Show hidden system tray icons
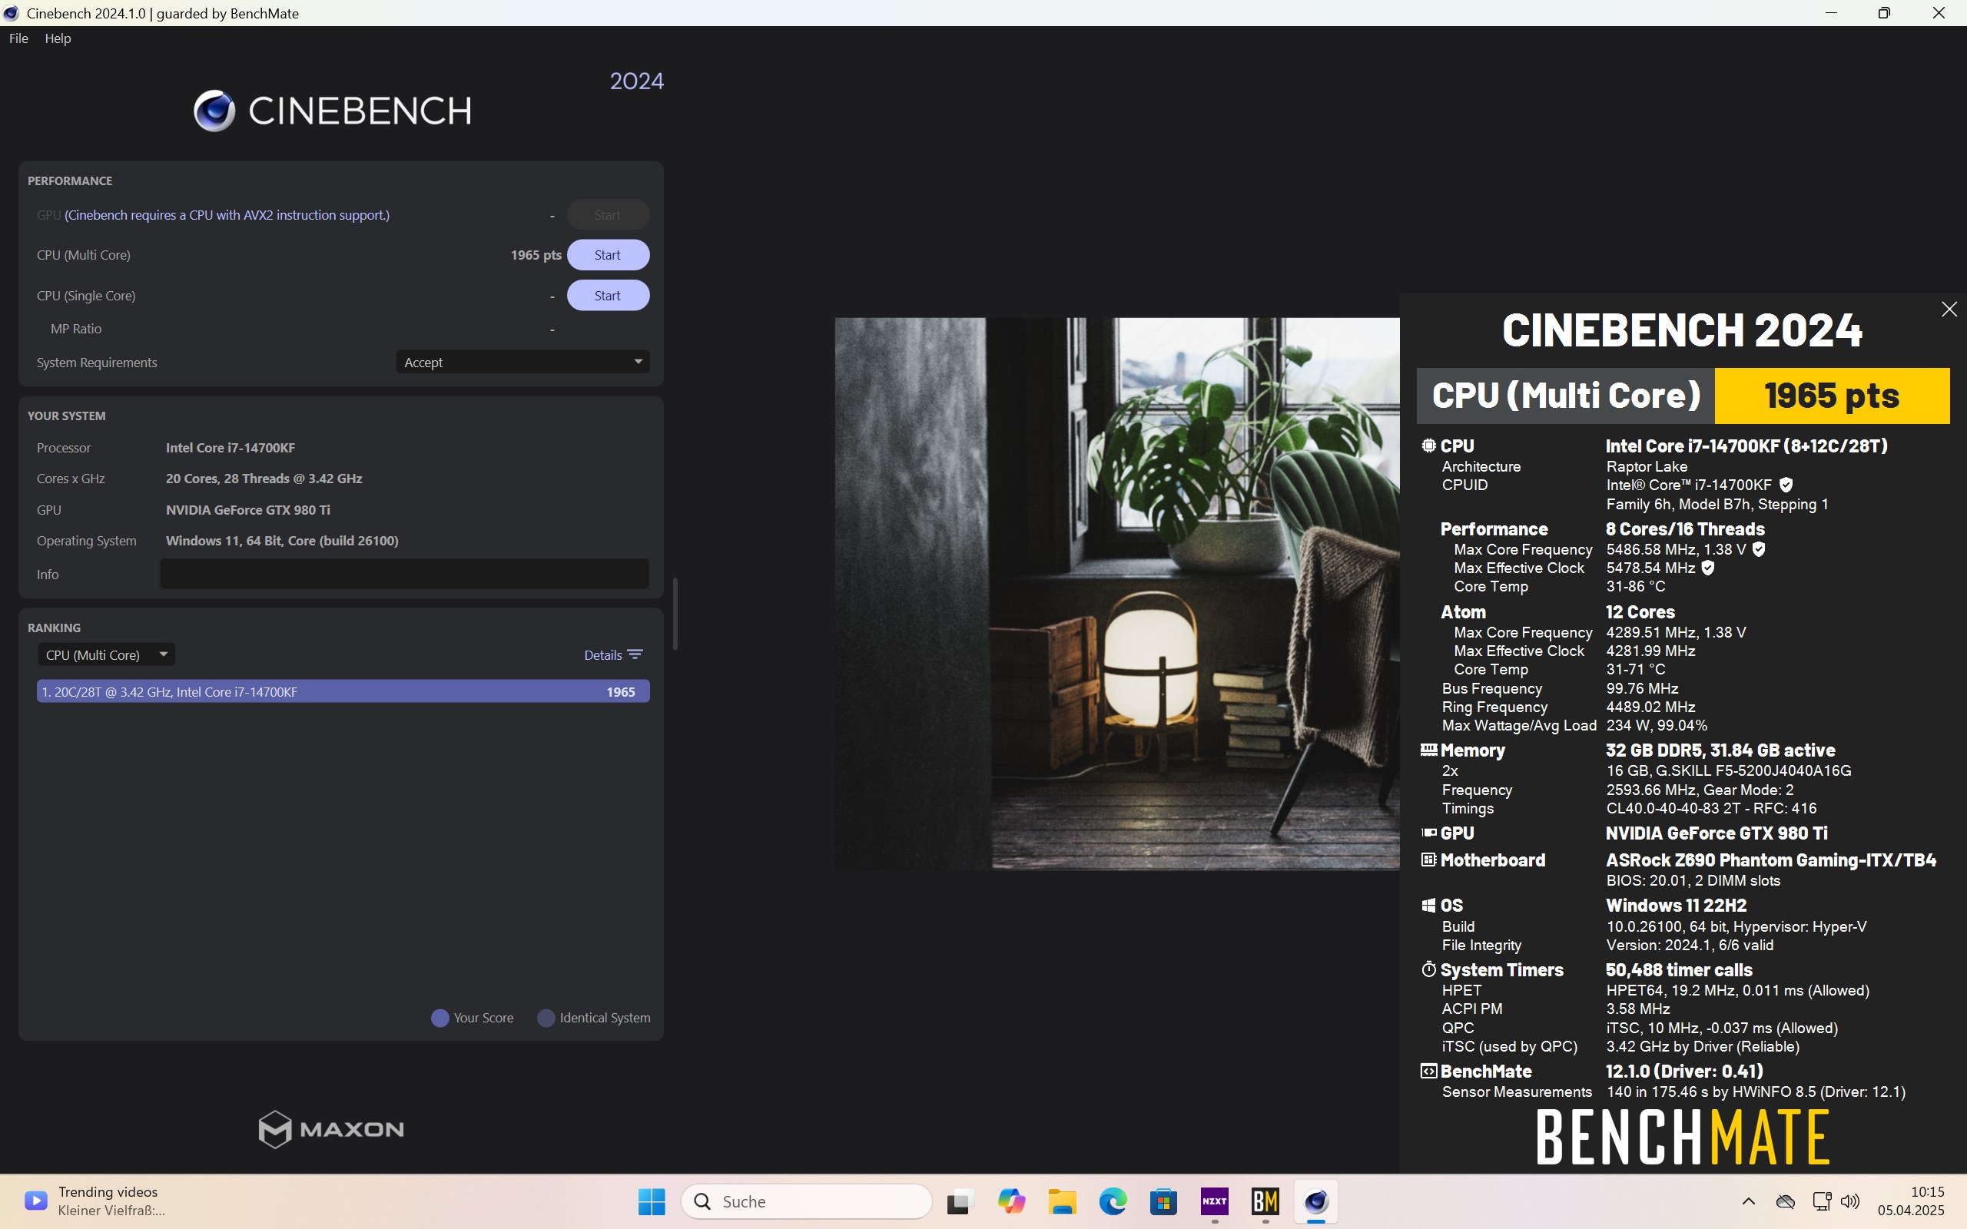The height and width of the screenshot is (1229, 1967). click(1748, 1201)
